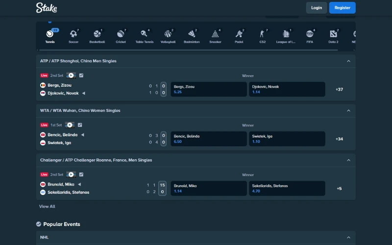Open stats chart for Brunold vs Sakellaridis
The width and height of the screenshot is (392, 245).
[x=81, y=174]
